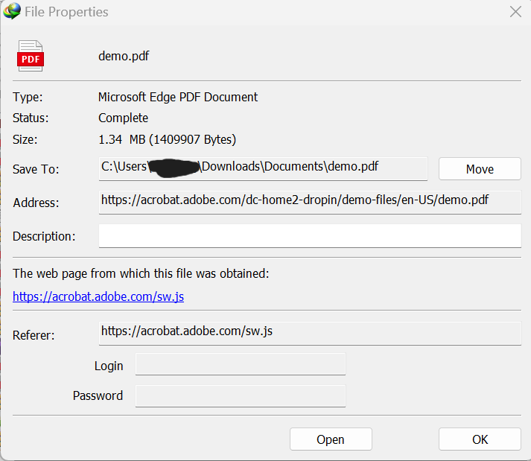Click the File Properties window title
531x461 pixels.
pos(66,12)
